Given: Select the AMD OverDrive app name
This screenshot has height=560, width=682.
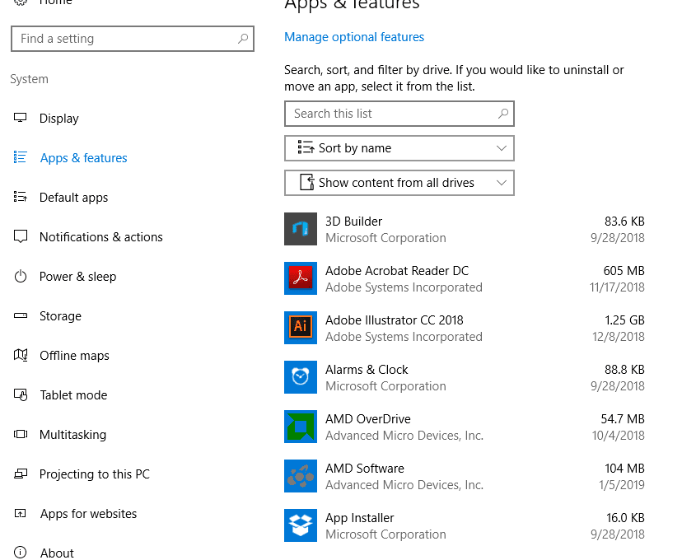Looking at the screenshot, I should tap(368, 419).
